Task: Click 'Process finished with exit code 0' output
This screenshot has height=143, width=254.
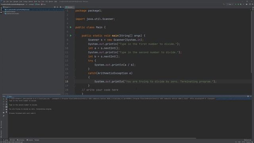Action: point(22,113)
